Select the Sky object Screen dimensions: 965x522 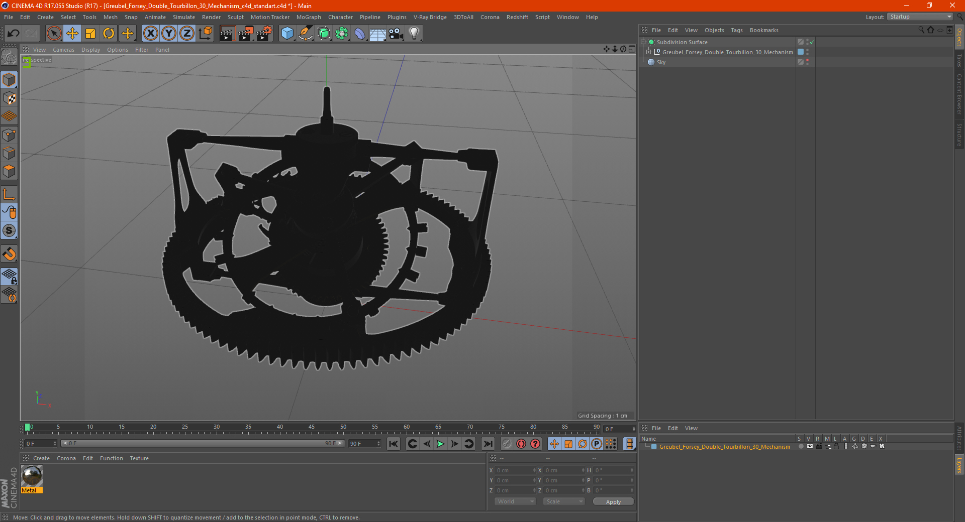(661, 62)
